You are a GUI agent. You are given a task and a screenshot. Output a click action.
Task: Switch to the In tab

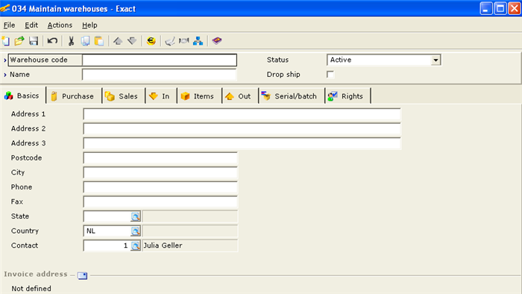tap(160, 96)
